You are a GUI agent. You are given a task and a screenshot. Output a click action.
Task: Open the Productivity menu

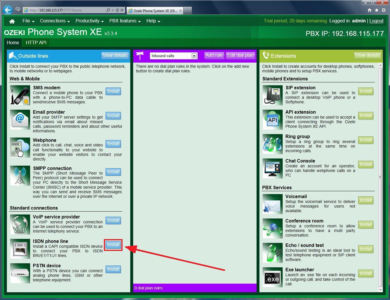(x=90, y=21)
